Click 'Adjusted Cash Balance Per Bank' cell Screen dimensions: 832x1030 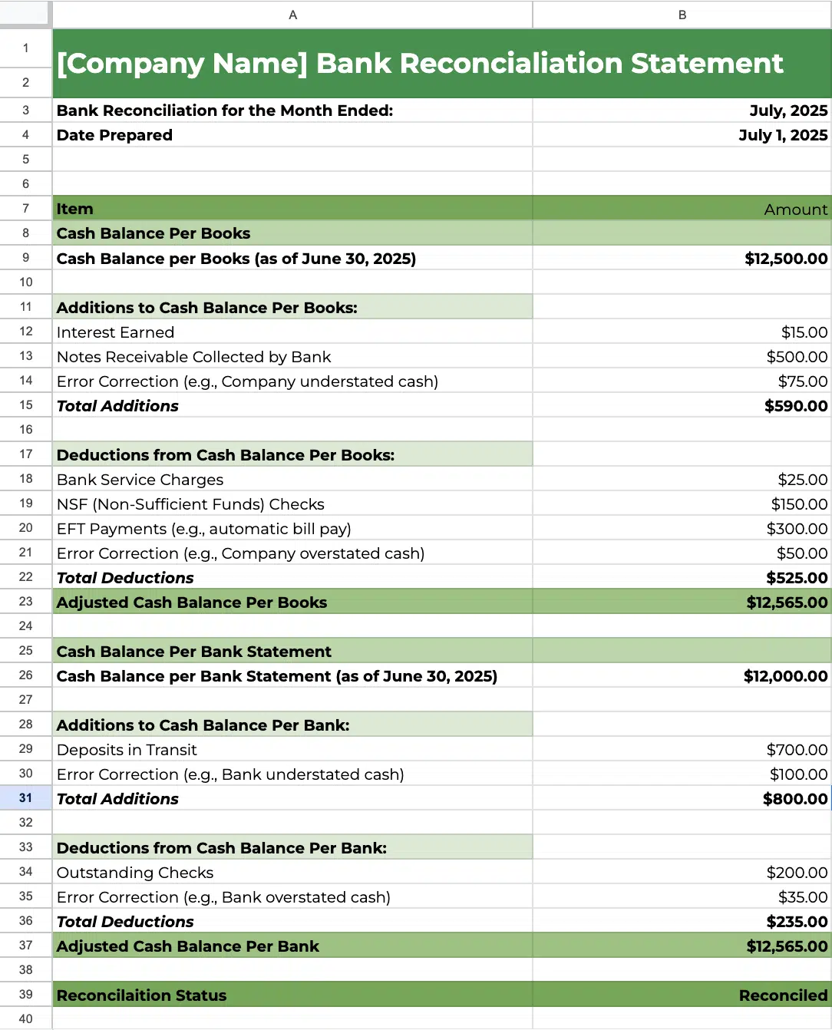pyautogui.click(x=292, y=946)
